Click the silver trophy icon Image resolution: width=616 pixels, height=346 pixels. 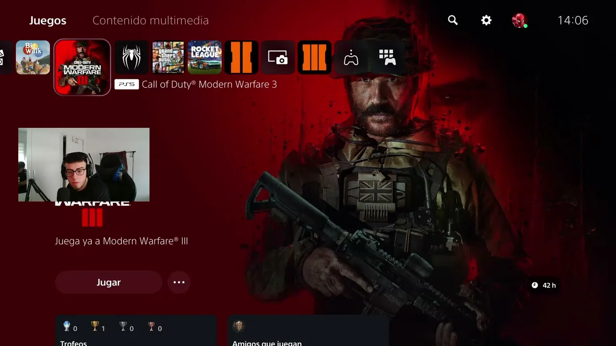(x=123, y=327)
